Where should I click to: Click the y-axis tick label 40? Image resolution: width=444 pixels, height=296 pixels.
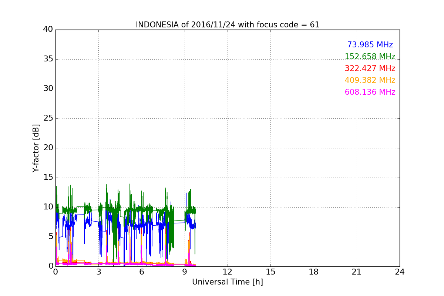pyautogui.click(x=48, y=29)
